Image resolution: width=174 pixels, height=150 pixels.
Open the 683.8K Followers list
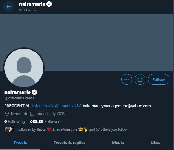pyautogui.click(x=46, y=121)
